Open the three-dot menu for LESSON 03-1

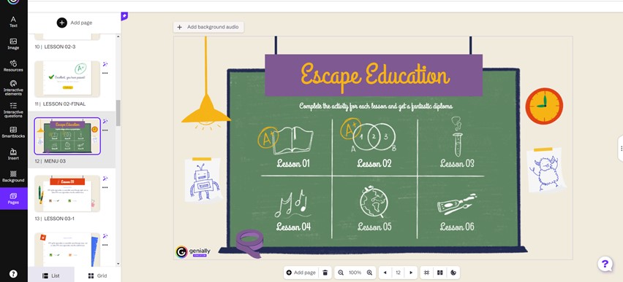click(x=105, y=187)
